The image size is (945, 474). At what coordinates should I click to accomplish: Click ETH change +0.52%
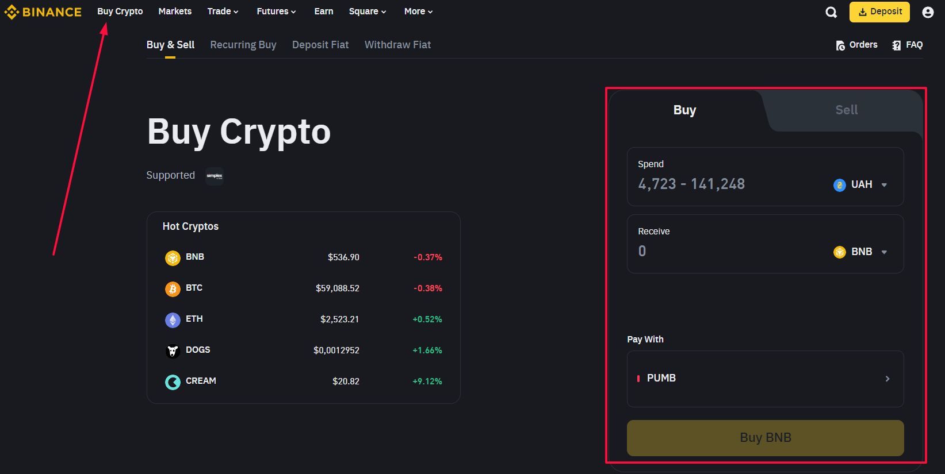(427, 319)
